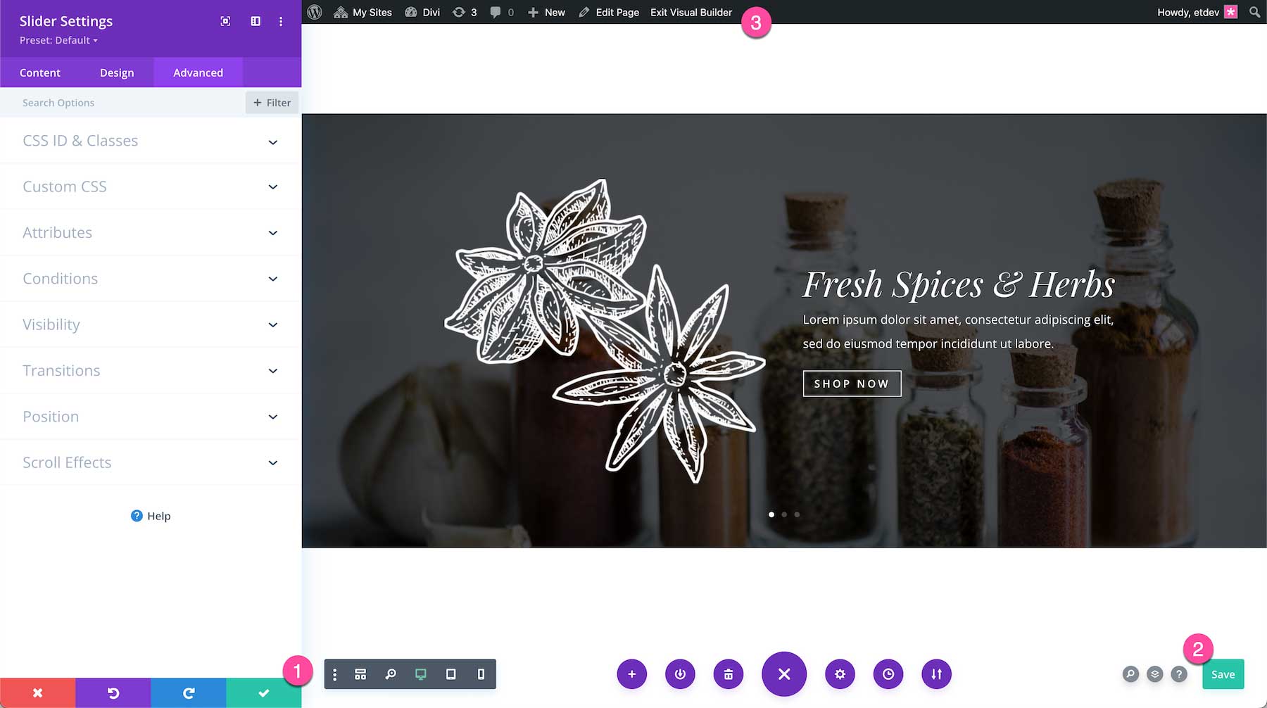Screen dimensions: 1267x708
Task: Click the SHOP NOW button
Action: [852, 384]
